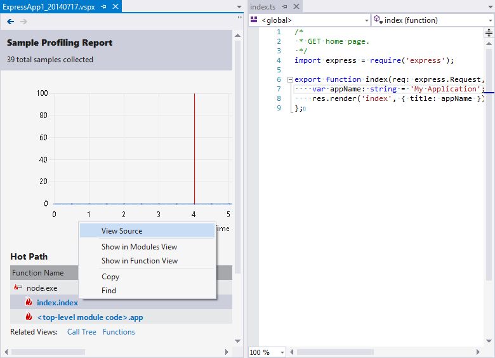This screenshot has width=495, height=358.
Task: Collapse the index function code block
Action: (290, 79)
